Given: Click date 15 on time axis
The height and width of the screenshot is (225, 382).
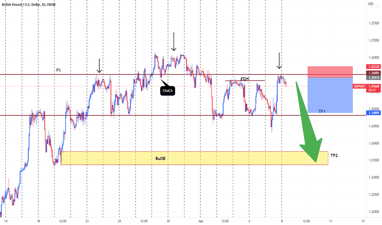Looking at the screenshot, I should click(x=363, y=221).
